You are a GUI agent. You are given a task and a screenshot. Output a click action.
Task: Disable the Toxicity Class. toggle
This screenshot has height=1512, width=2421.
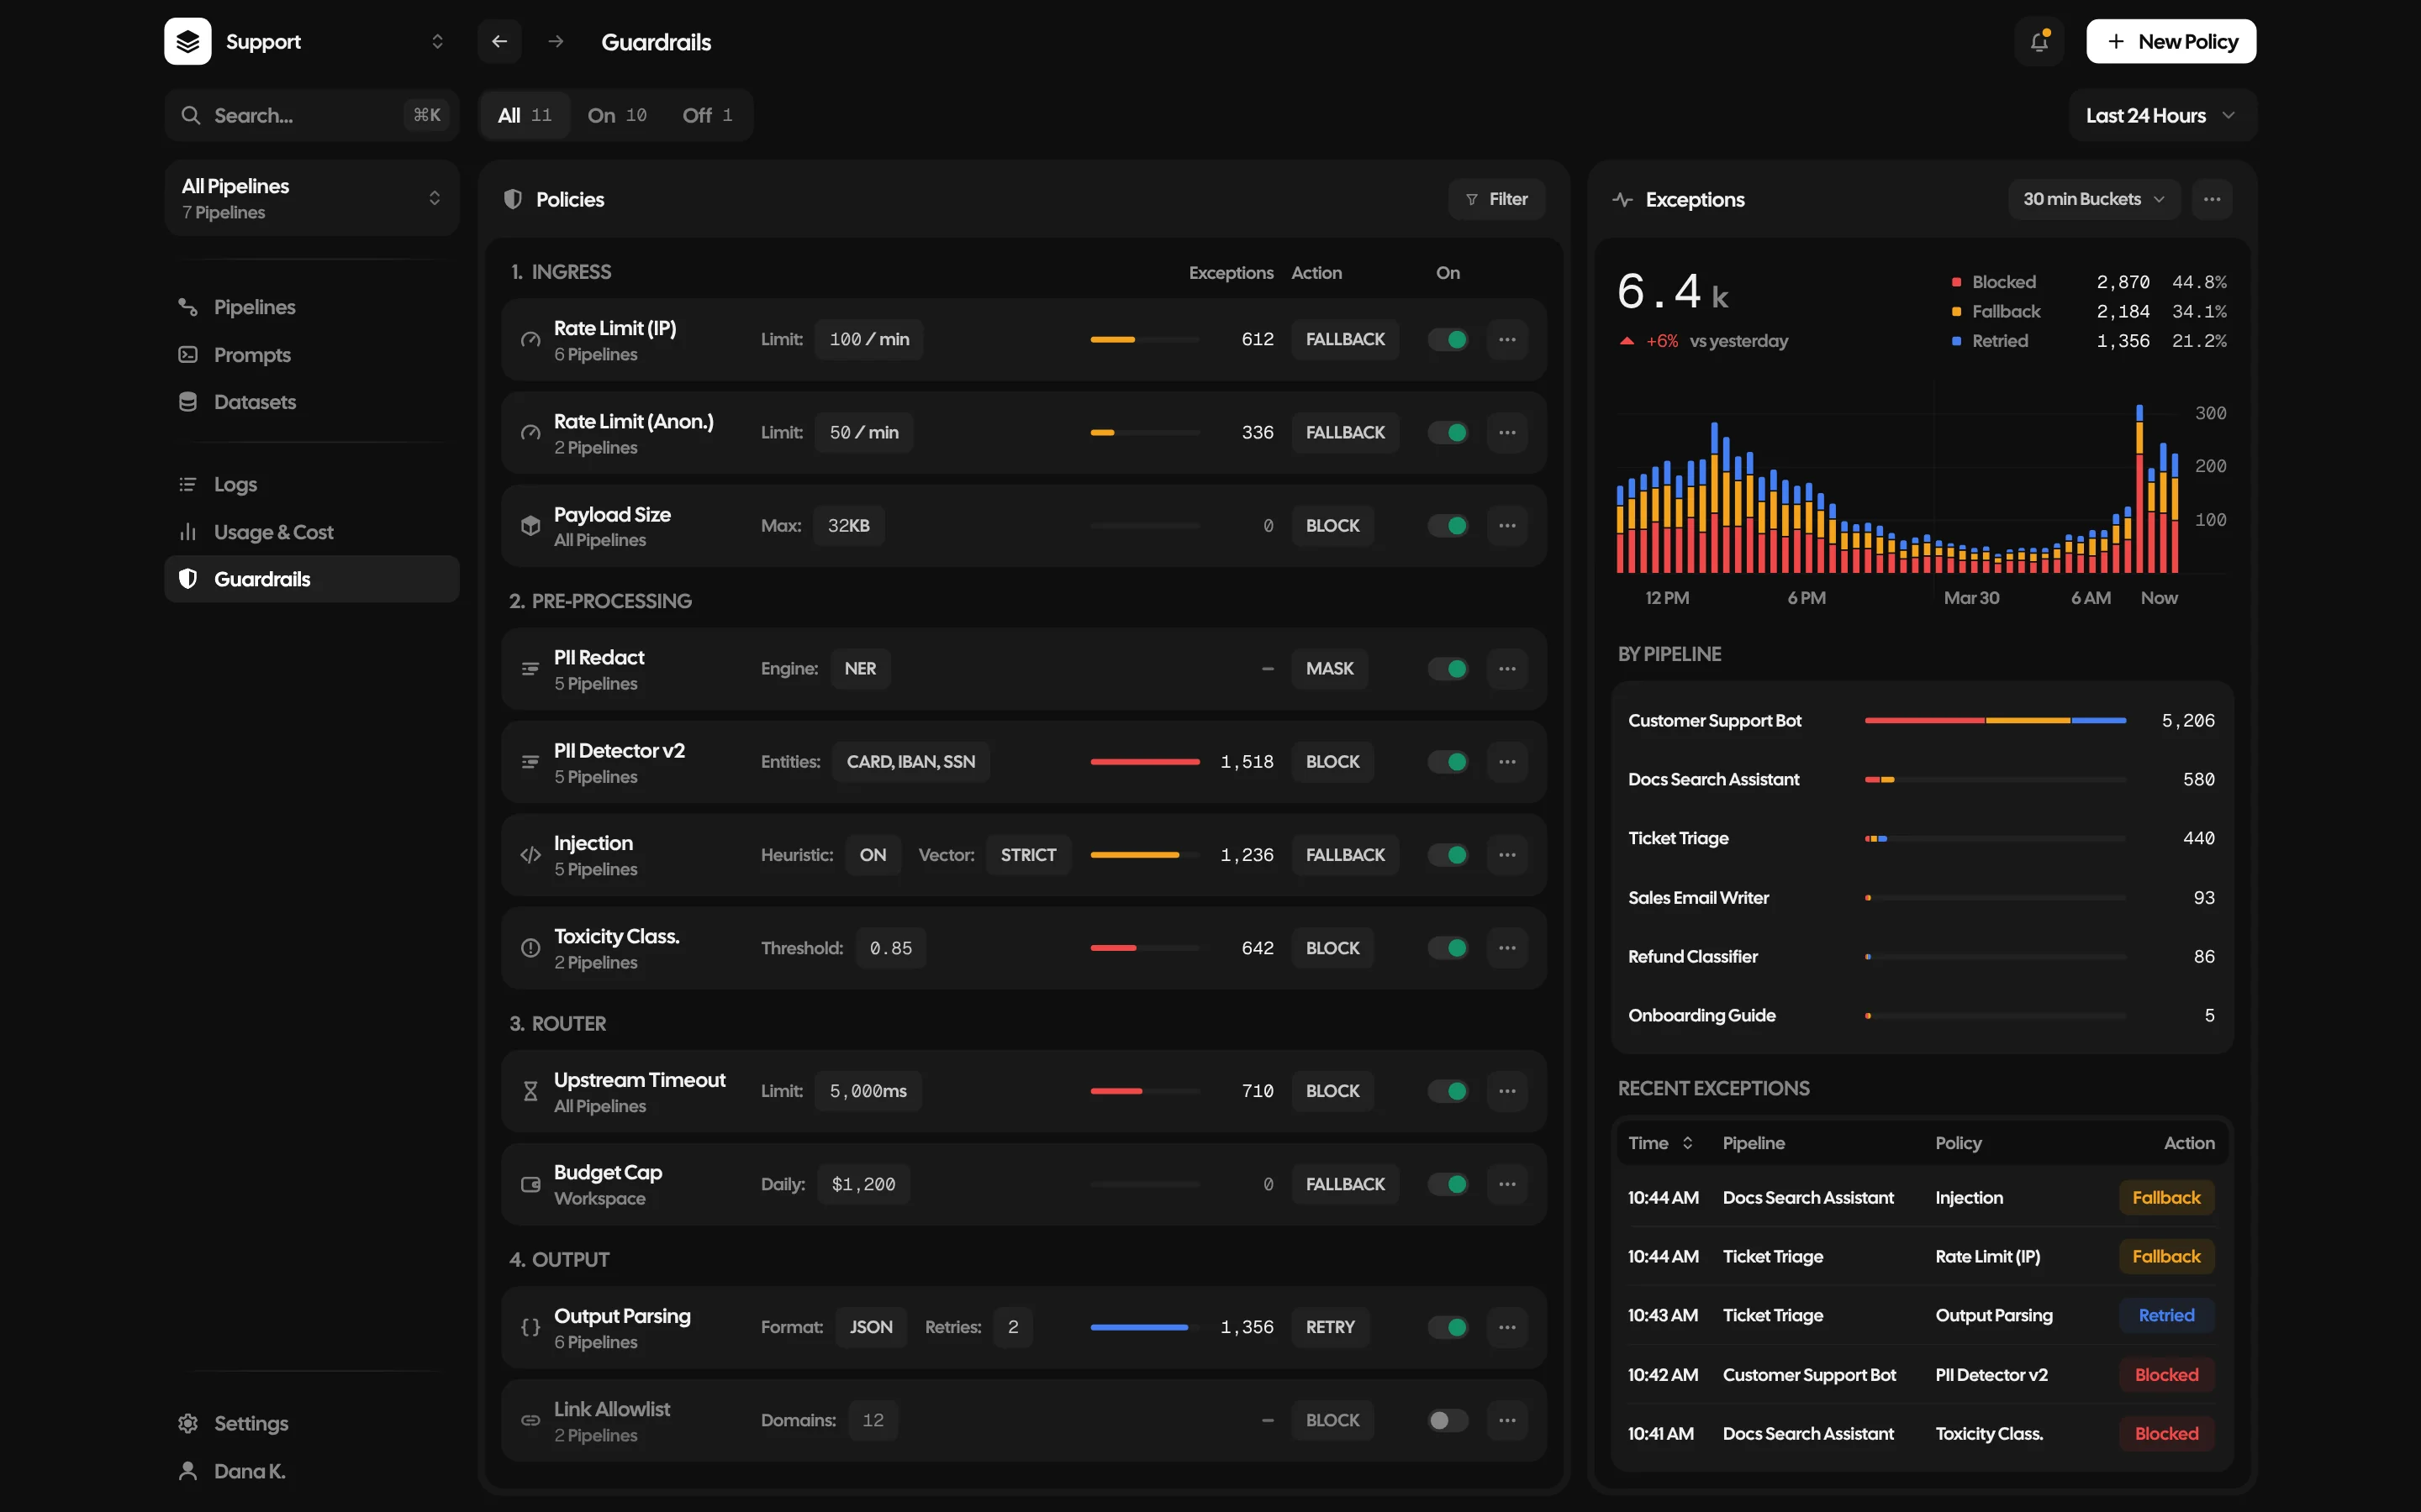pos(1448,948)
